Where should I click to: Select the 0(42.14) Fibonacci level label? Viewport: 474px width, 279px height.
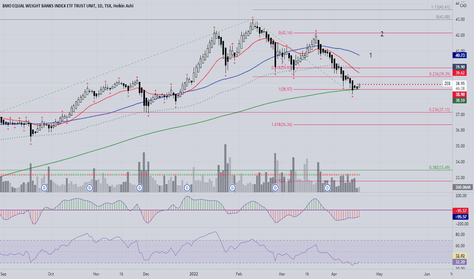[x=285, y=32]
